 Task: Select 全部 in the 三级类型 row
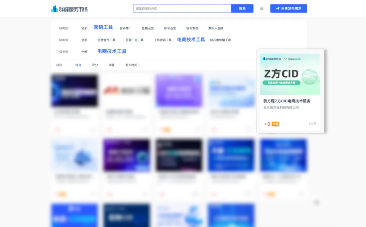(84, 52)
